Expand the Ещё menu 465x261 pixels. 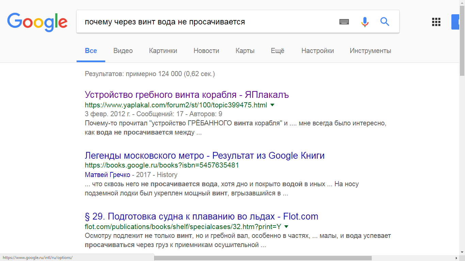(x=278, y=51)
